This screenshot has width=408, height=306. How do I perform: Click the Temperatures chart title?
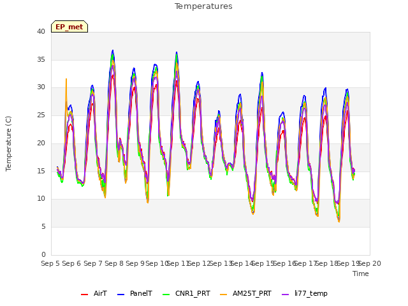(x=203, y=6)
